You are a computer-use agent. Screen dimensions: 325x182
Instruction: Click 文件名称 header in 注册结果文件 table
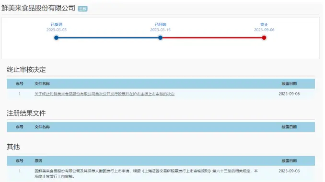pos(42,127)
